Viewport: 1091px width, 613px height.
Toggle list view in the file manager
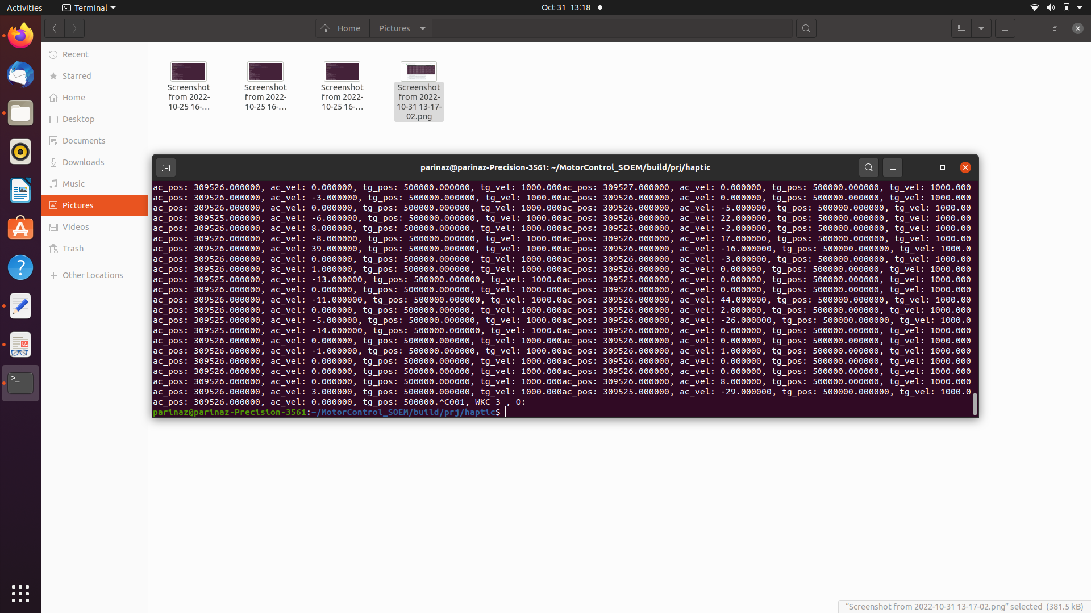961,28
